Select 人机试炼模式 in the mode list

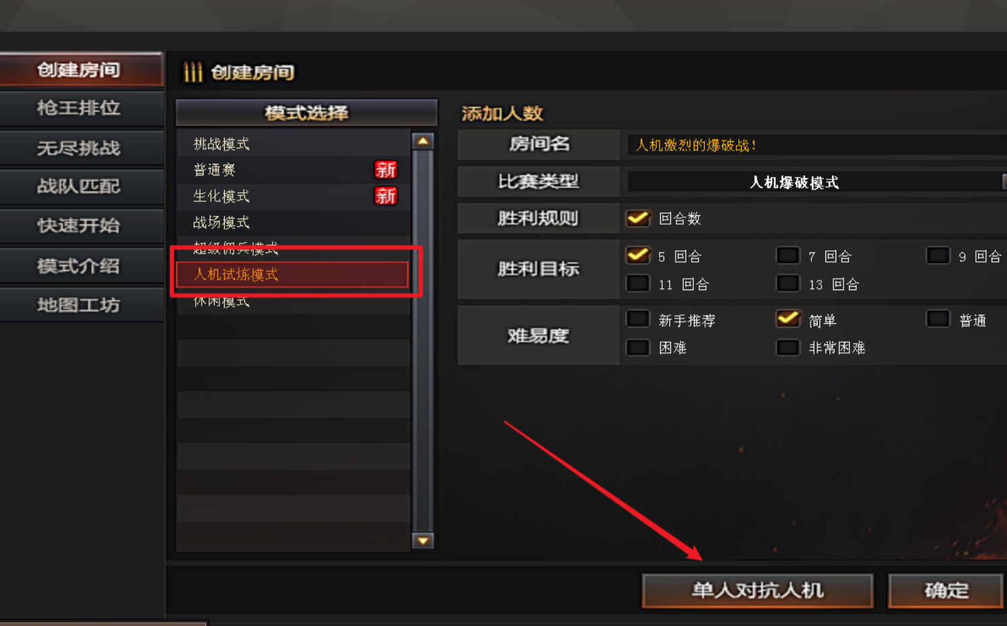[292, 275]
